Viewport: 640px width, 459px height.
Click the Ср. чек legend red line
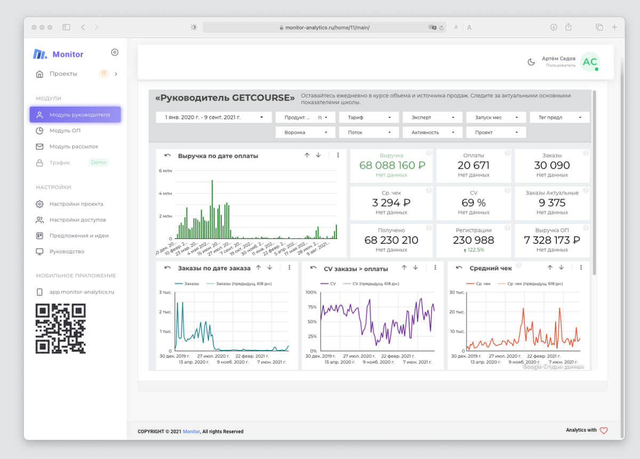470,283
